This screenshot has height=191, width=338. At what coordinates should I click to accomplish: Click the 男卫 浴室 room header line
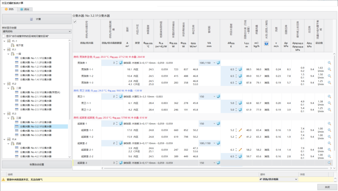pos(108,91)
